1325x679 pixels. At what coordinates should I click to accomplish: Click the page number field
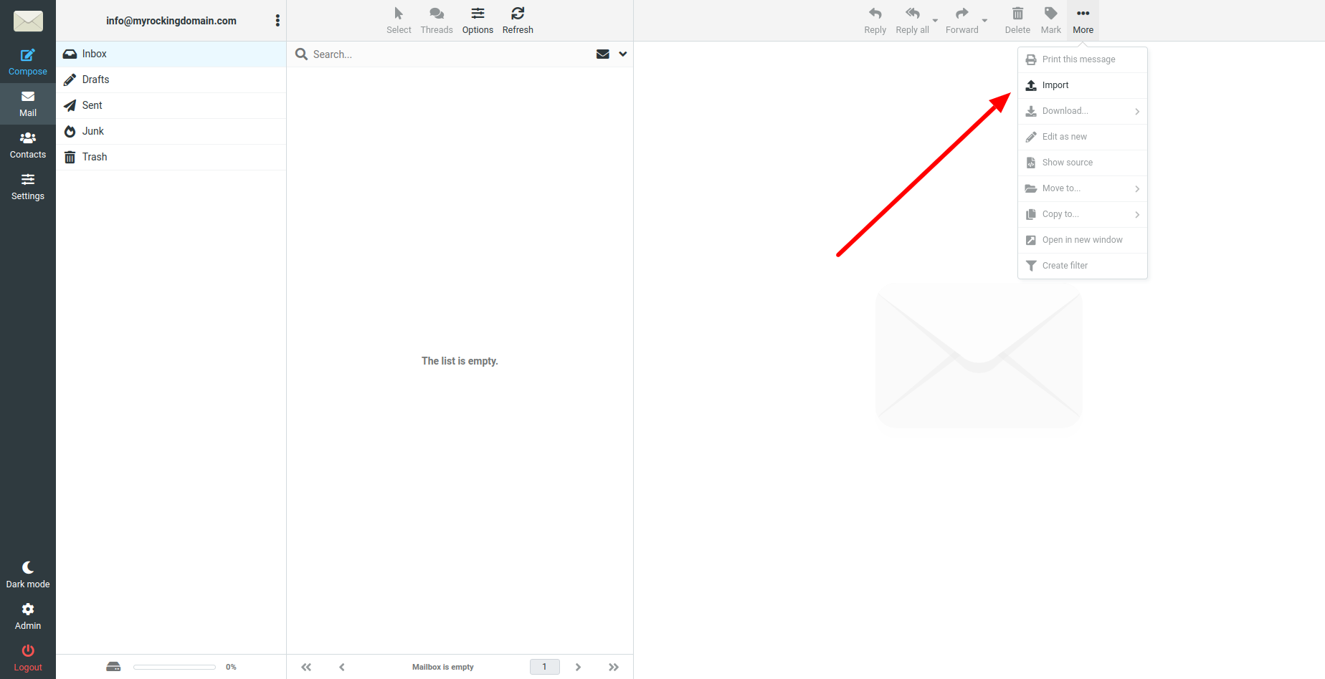tap(545, 667)
